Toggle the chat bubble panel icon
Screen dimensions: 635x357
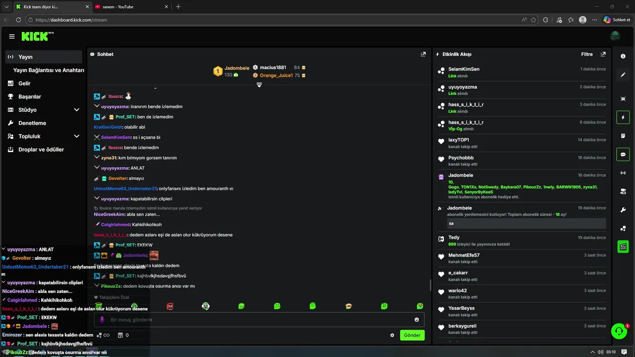(x=623, y=155)
